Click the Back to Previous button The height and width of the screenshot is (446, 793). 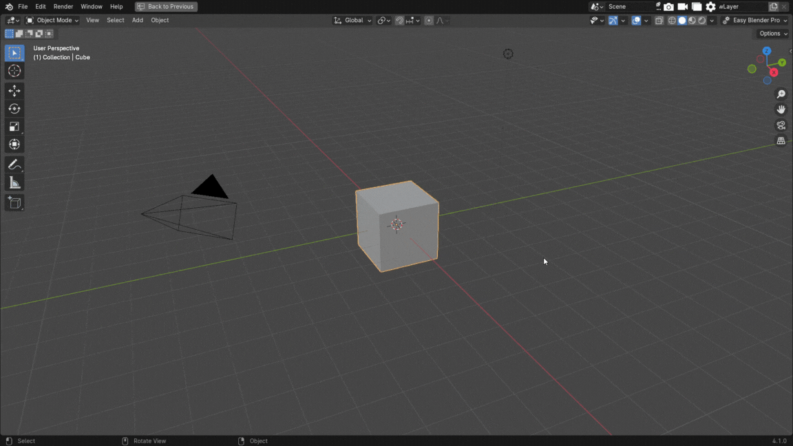point(166,7)
